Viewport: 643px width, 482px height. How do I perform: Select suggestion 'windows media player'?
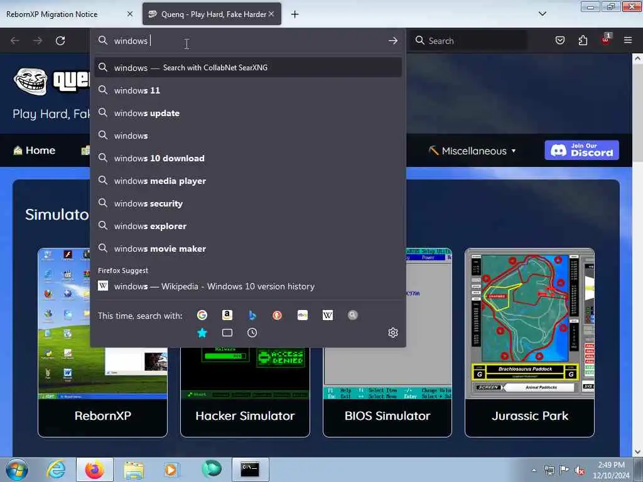coord(247,181)
